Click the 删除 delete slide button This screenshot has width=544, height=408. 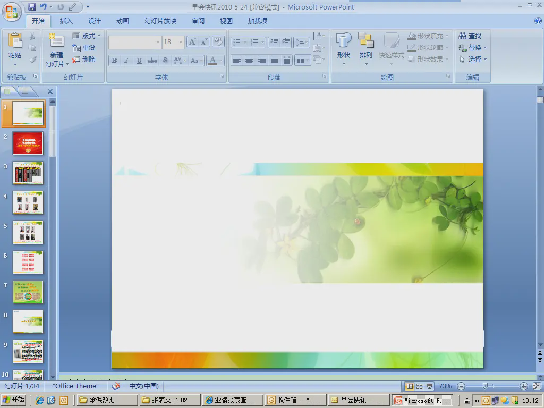point(84,59)
